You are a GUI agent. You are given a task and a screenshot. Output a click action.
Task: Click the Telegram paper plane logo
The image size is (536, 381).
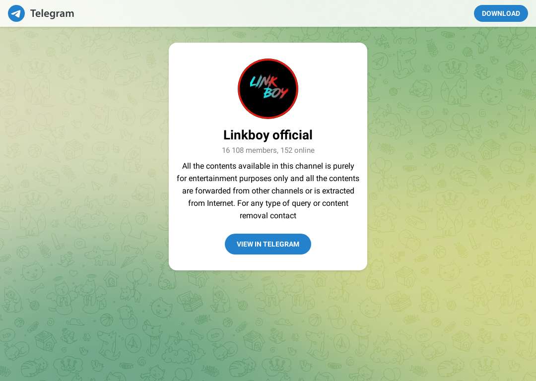(16, 13)
